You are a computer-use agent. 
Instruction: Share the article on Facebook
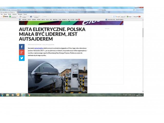coord(22,47)
